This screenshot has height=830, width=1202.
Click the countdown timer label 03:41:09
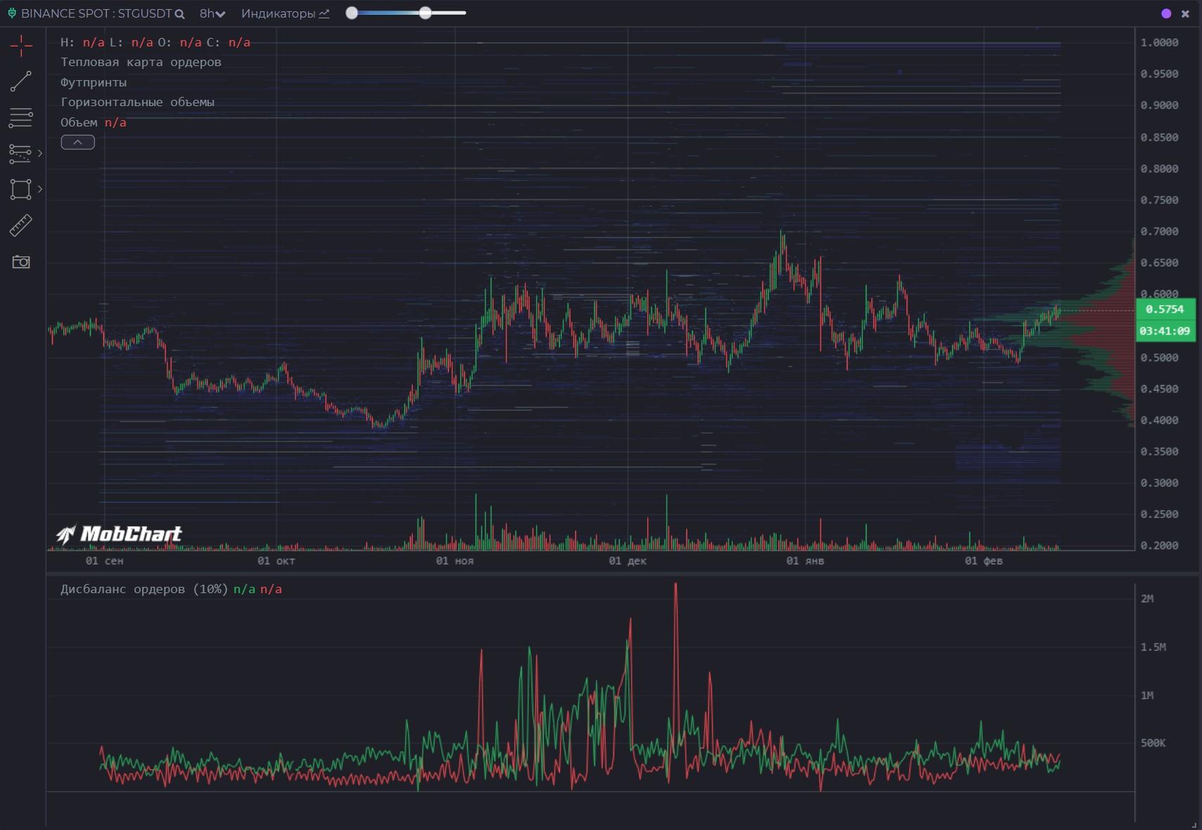click(1165, 331)
